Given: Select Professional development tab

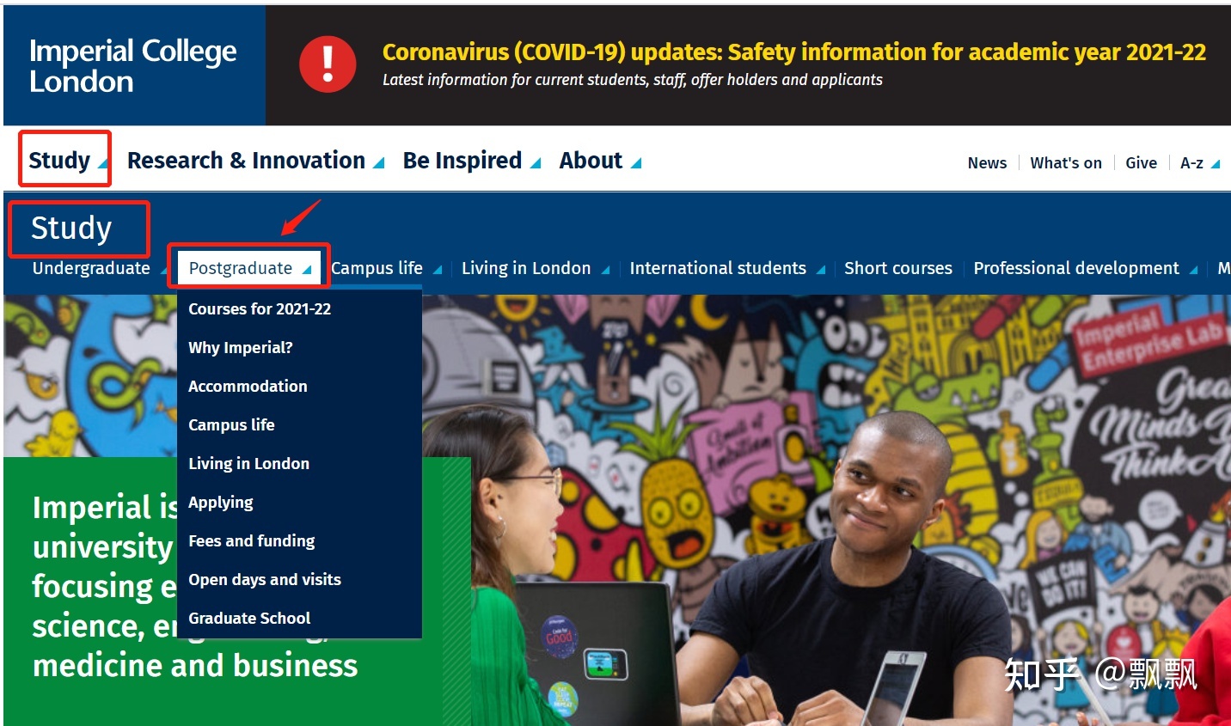Looking at the screenshot, I should click(x=1076, y=268).
